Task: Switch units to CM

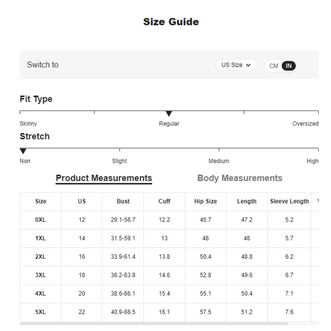Action: click(274, 66)
